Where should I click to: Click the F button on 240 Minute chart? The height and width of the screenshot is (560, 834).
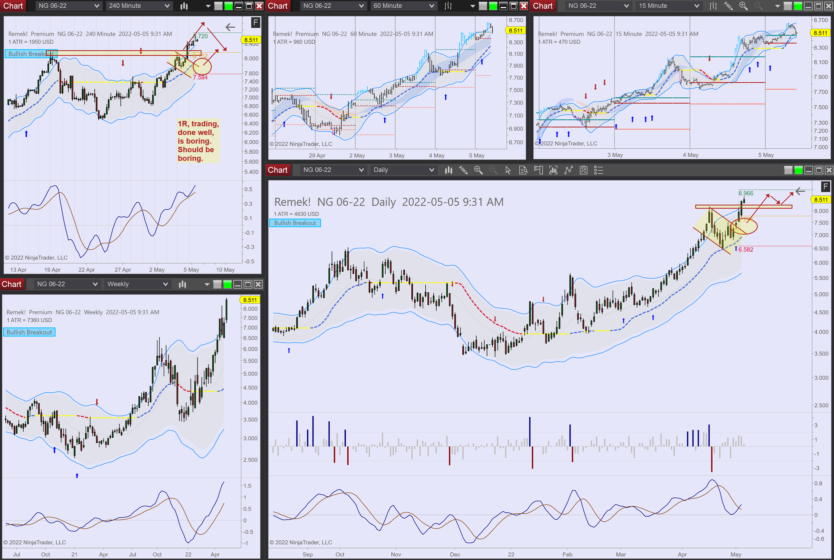pos(256,23)
